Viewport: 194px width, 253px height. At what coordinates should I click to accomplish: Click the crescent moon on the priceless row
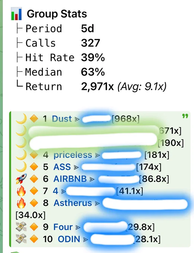(22, 155)
